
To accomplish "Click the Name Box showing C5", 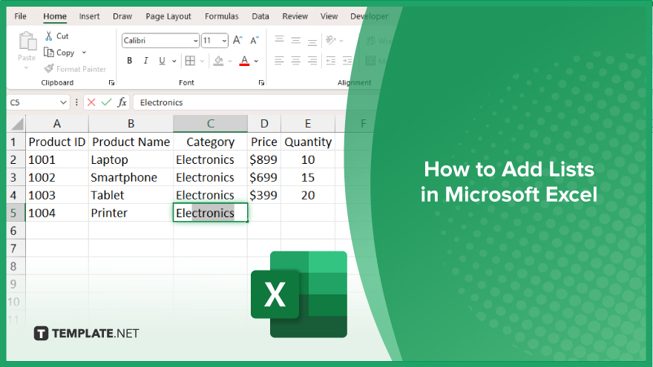I will coord(33,102).
